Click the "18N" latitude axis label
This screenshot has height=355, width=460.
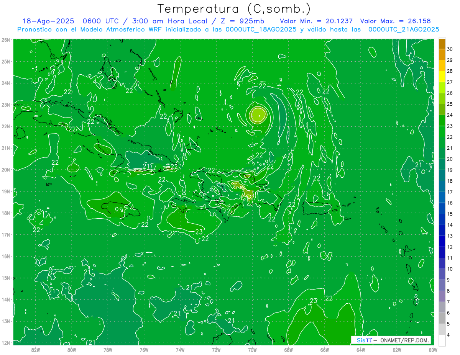tap(6, 213)
